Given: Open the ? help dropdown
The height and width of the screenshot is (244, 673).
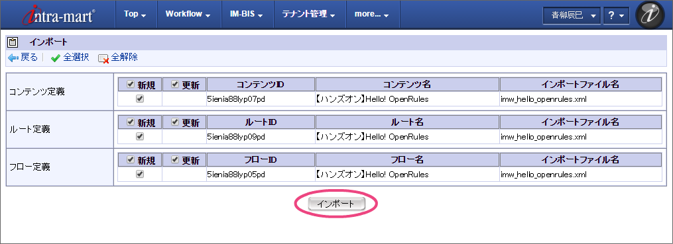Looking at the screenshot, I should tap(616, 15).
